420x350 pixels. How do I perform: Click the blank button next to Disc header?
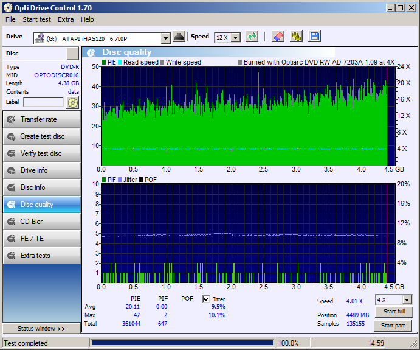point(72,54)
